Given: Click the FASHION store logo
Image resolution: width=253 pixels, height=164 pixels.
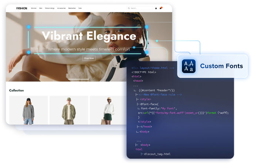Looking at the screenshot, I should coord(21,8).
